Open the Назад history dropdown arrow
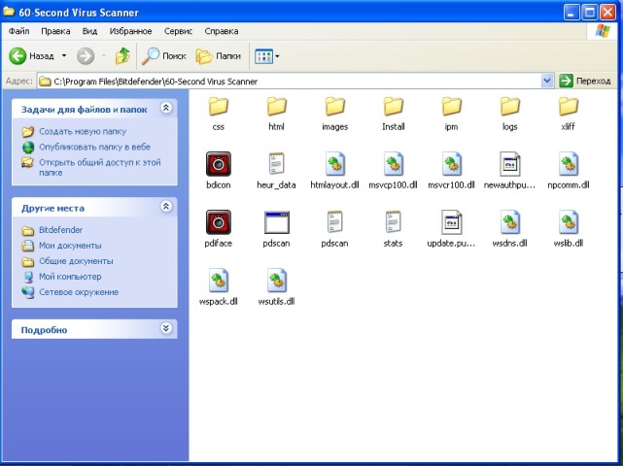The image size is (623, 466). click(64, 56)
